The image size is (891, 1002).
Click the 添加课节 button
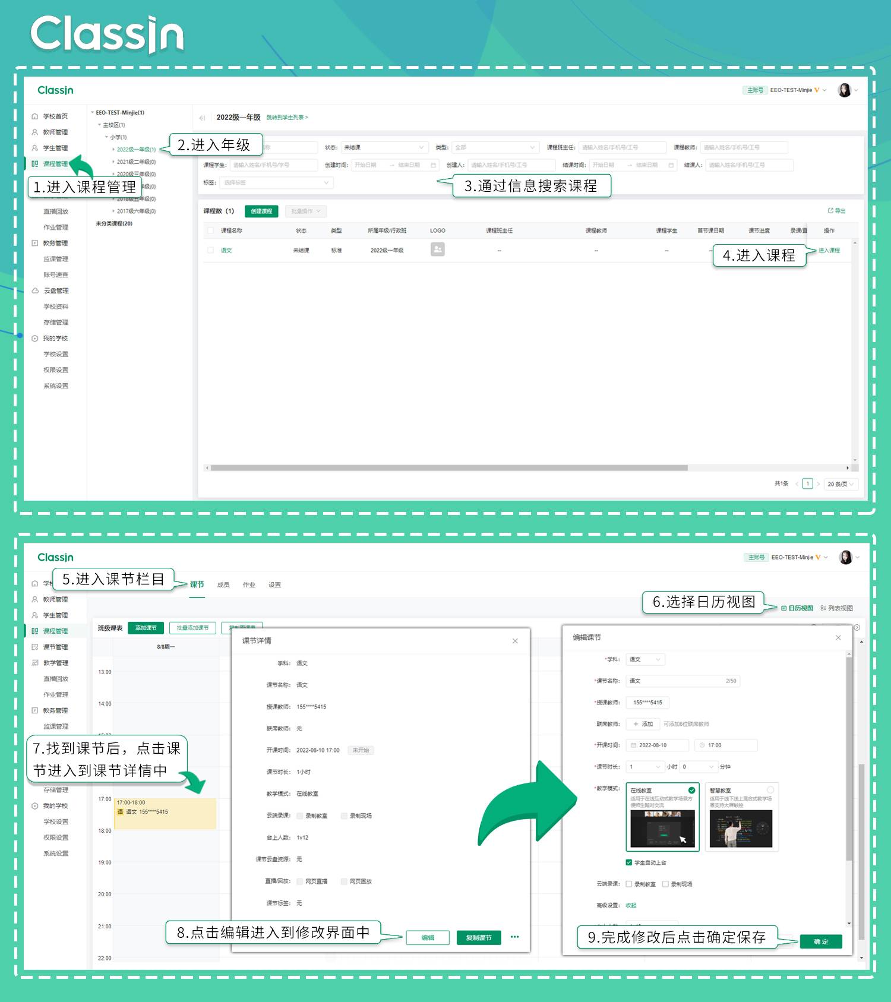146,628
